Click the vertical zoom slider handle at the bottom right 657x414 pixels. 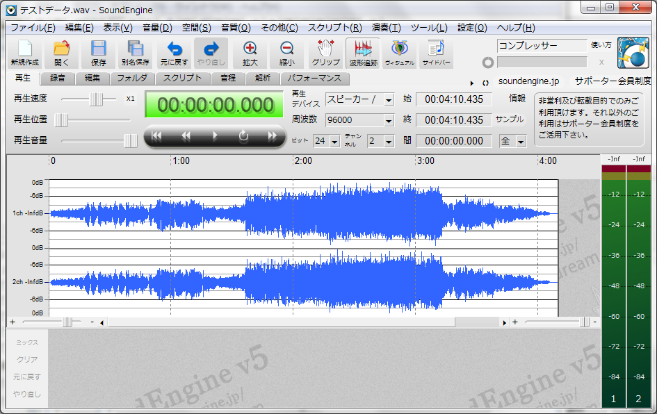pos(585,322)
